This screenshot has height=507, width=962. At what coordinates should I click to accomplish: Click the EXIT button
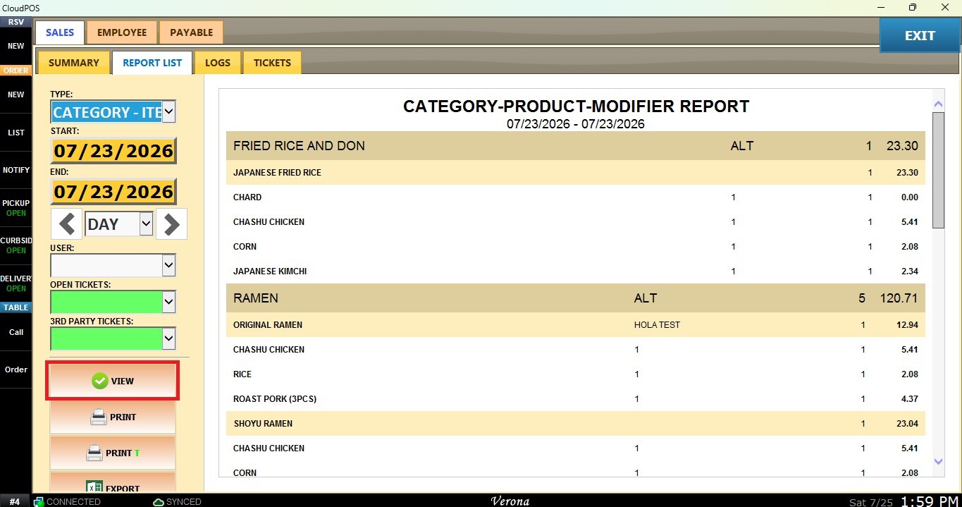[920, 35]
